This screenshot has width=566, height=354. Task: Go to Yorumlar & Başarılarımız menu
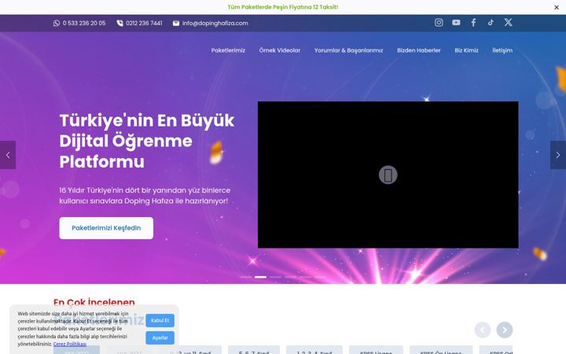pos(348,50)
